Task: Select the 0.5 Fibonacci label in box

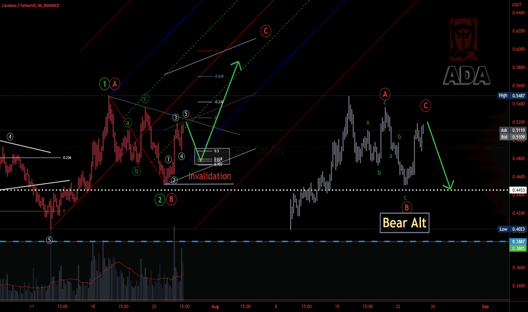Action: point(216,151)
